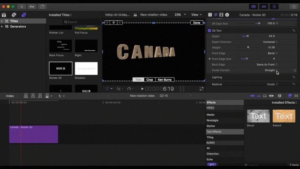Open the Text inspector tab icon

(216, 15)
